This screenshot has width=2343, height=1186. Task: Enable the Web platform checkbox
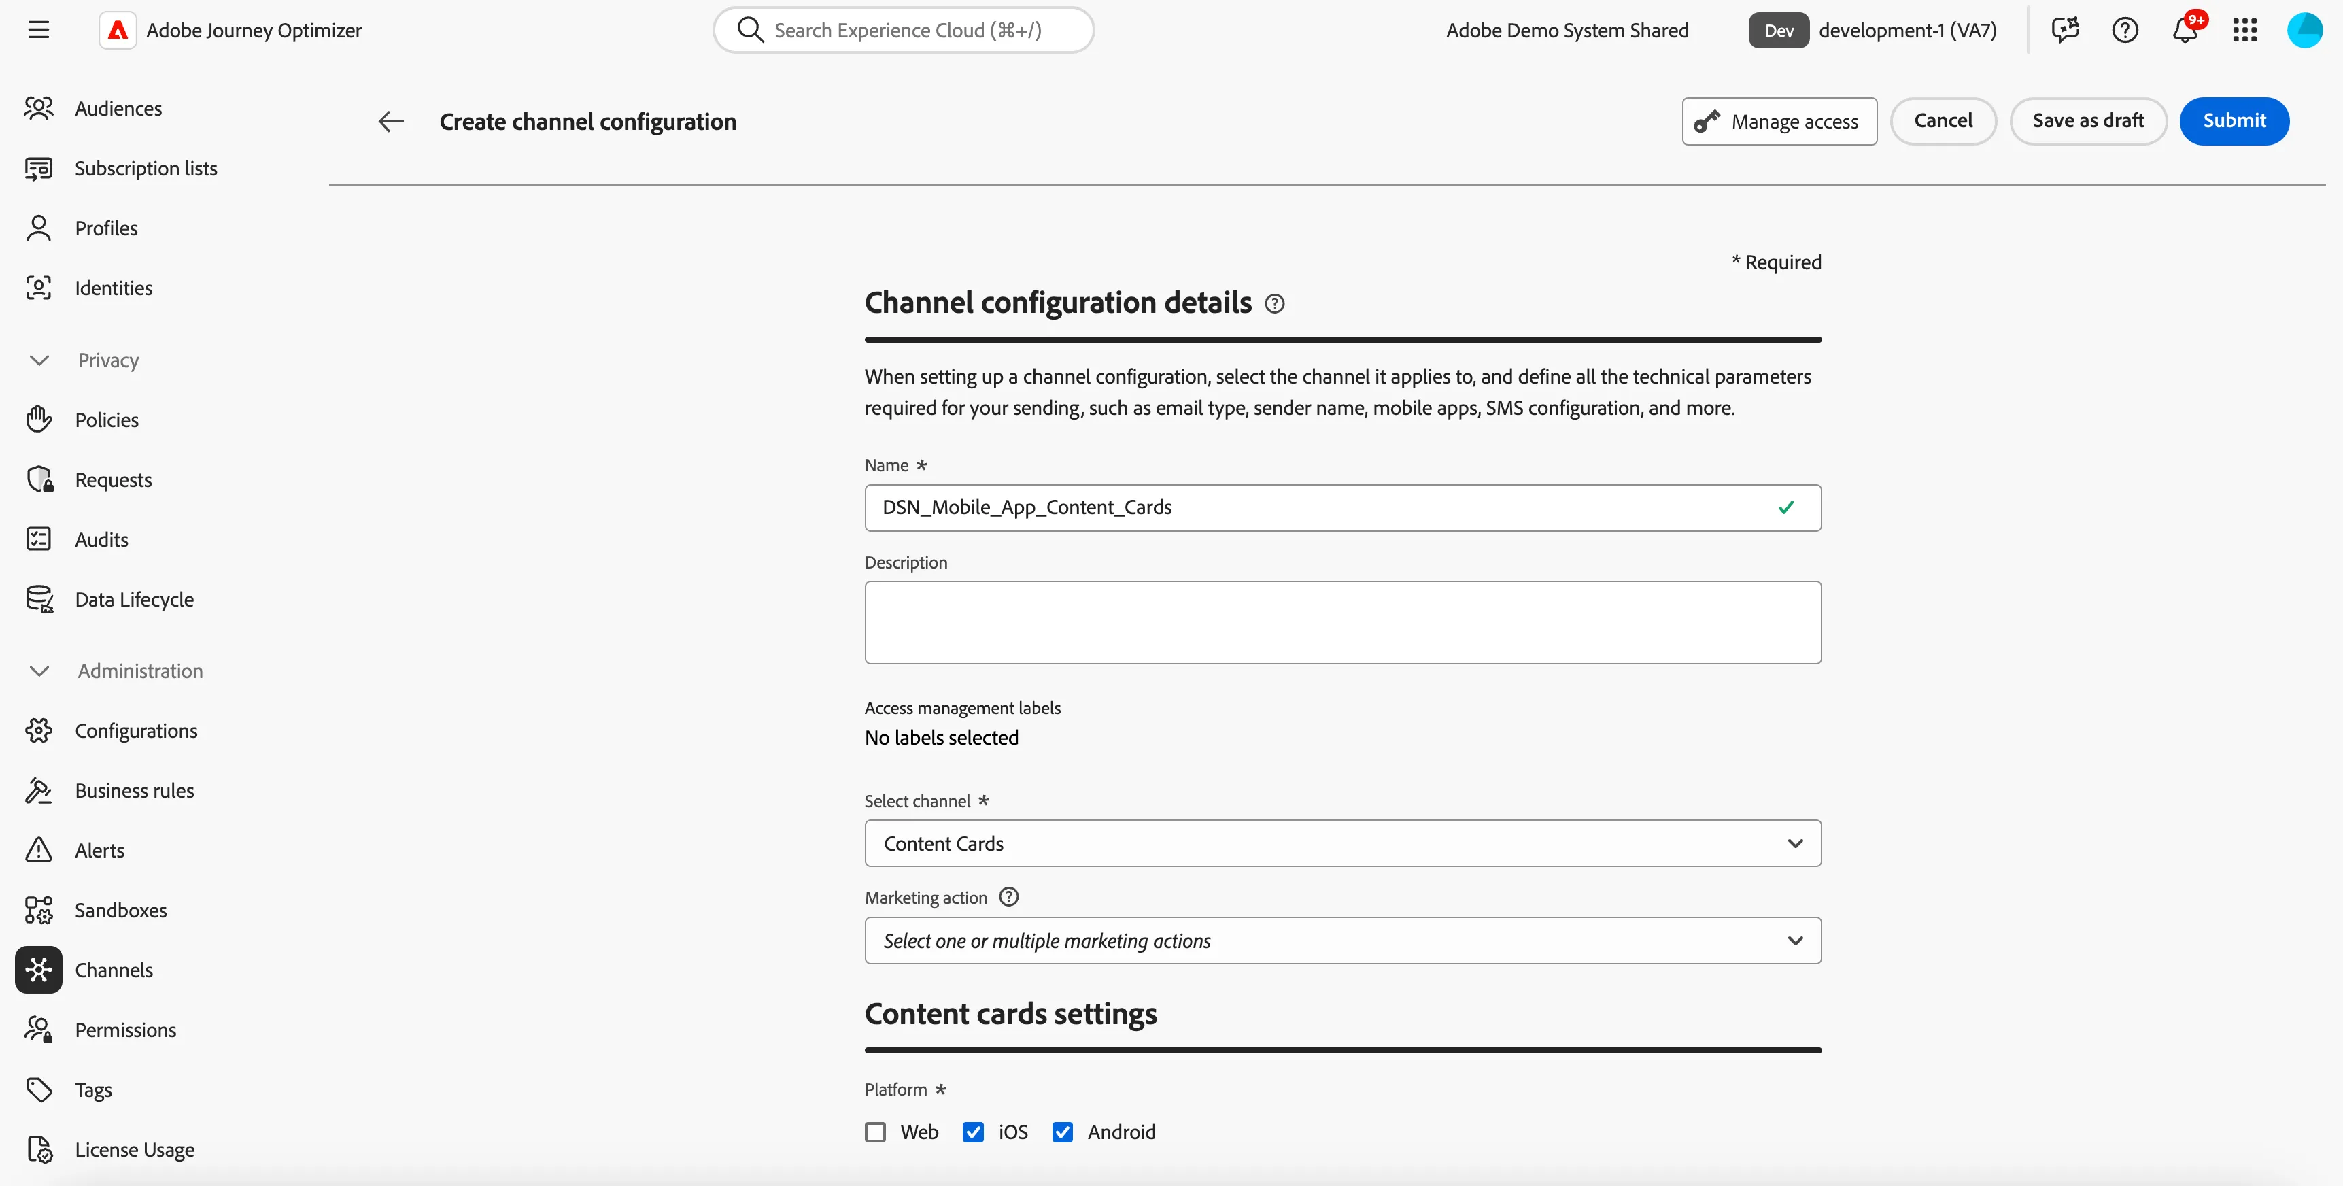coord(875,1132)
